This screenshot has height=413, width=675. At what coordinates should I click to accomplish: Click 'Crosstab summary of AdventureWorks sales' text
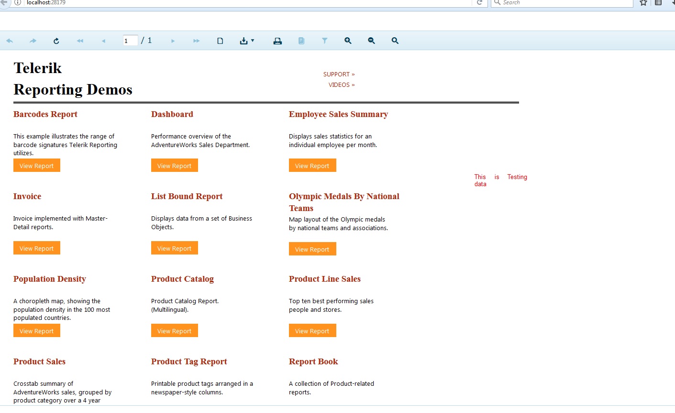[62, 392]
